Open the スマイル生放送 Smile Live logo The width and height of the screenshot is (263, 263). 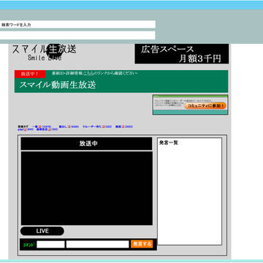coord(44,53)
